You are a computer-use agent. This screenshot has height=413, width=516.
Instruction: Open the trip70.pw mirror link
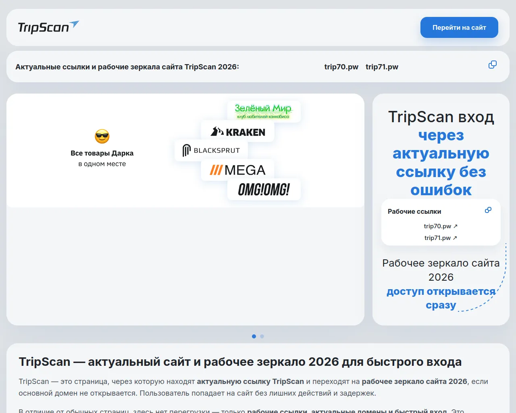[x=341, y=67]
